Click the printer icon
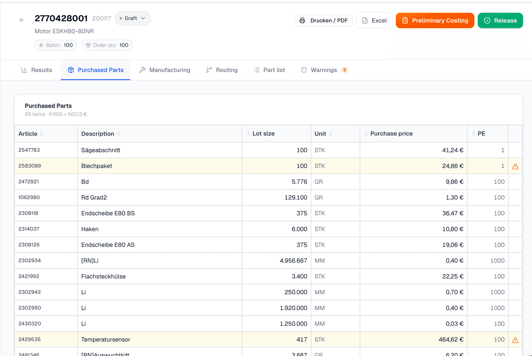 (302, 20)
